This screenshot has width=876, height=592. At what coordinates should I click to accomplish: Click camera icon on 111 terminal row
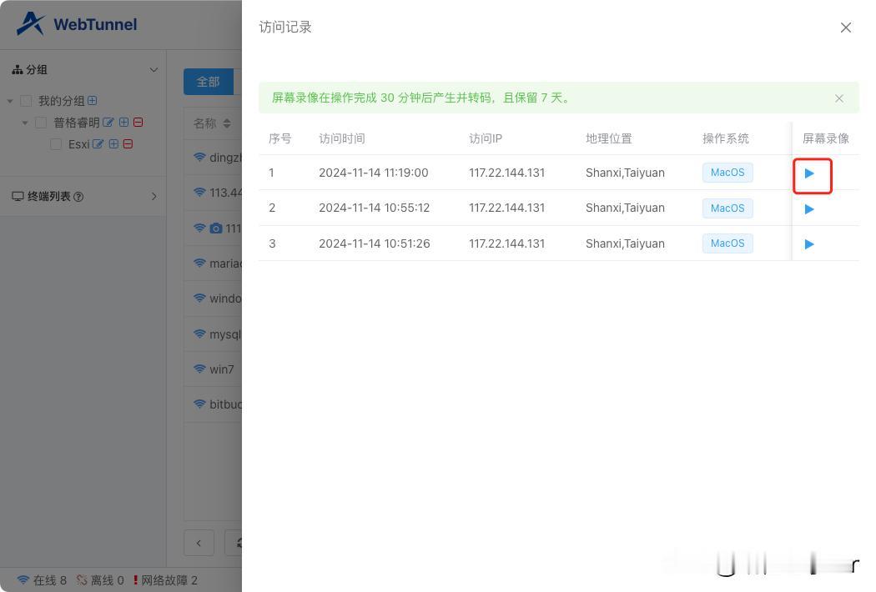tap(215, 228)
